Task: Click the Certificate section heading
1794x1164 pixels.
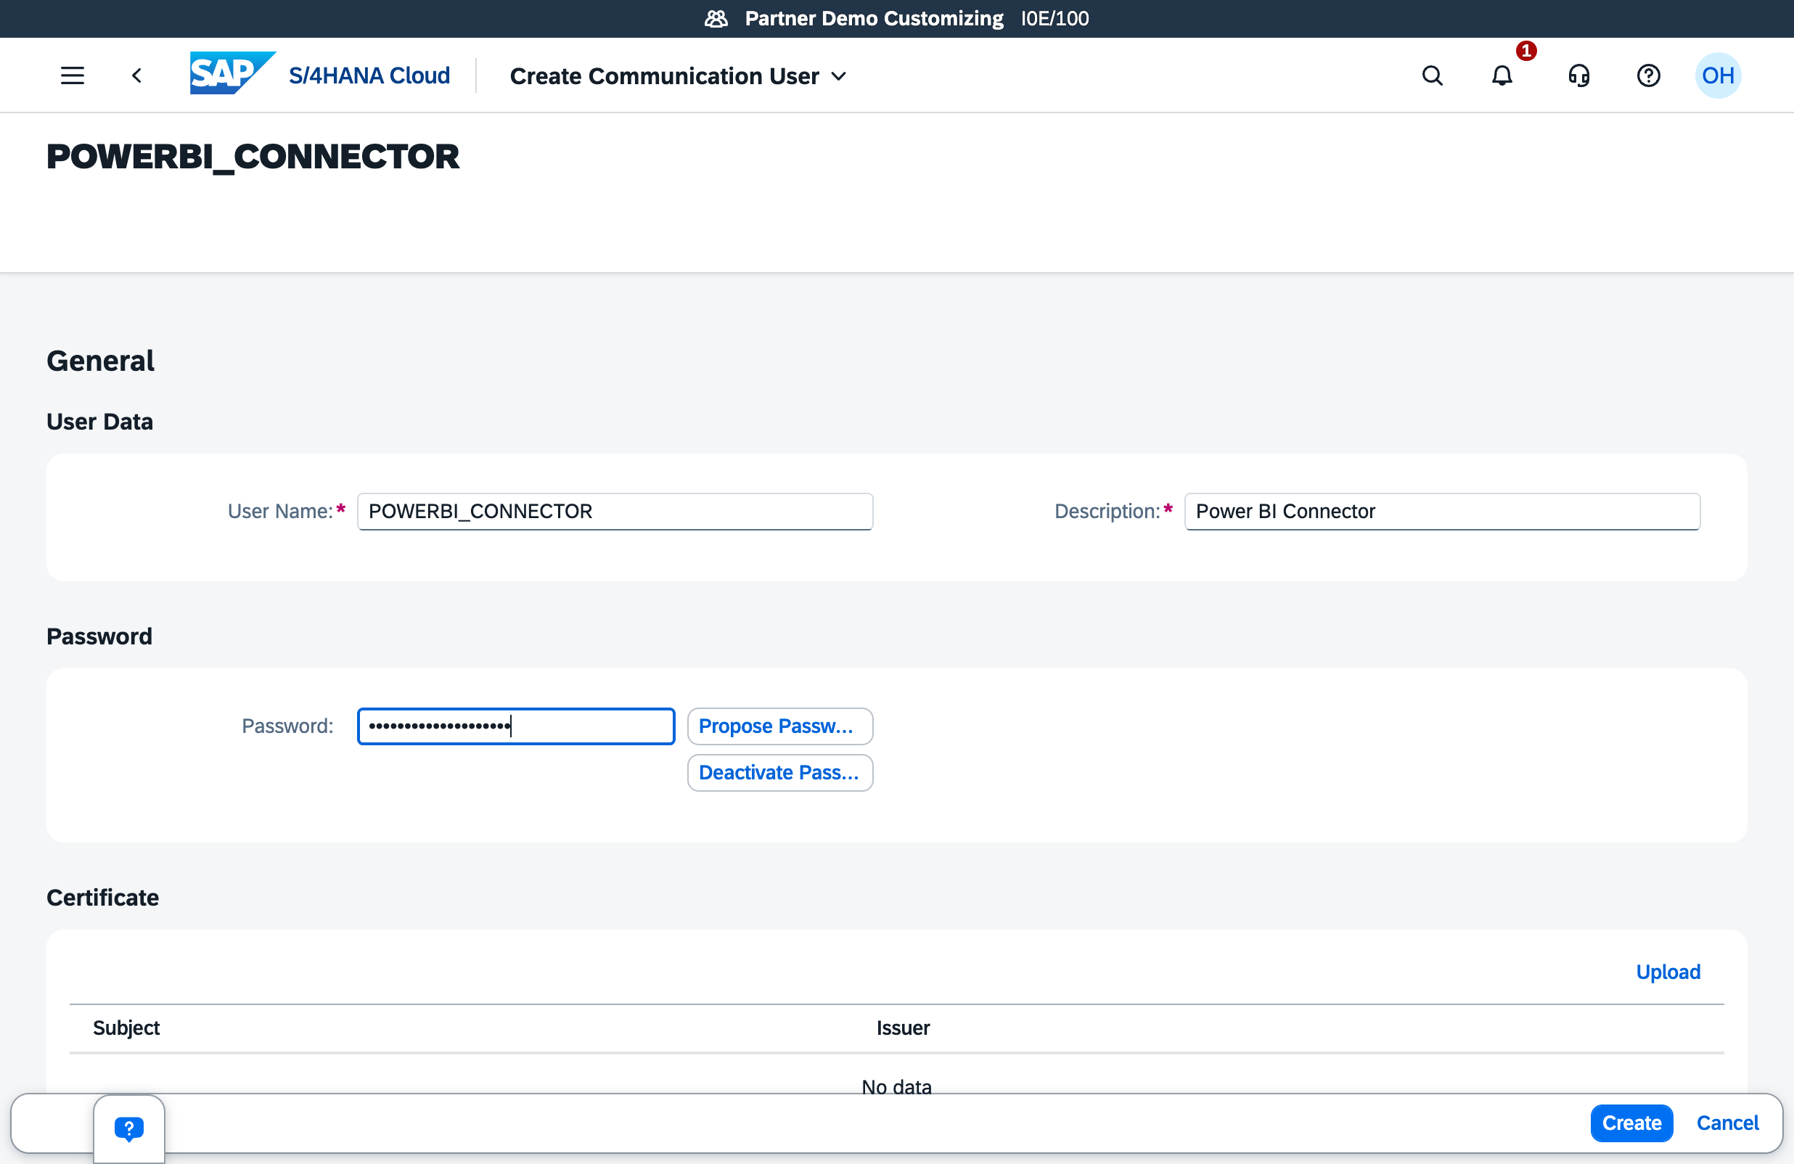Action: tap(102, 897)
